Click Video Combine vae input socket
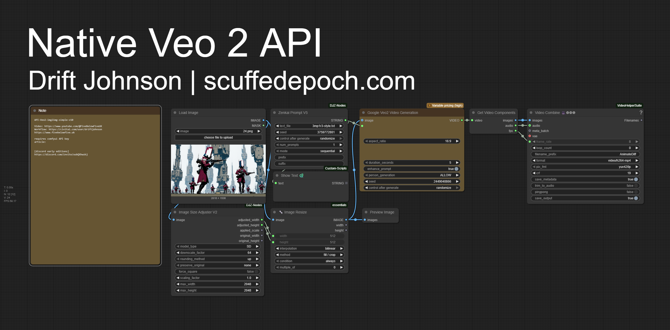This screenshot has height=330, width=670. pos(530,136)
